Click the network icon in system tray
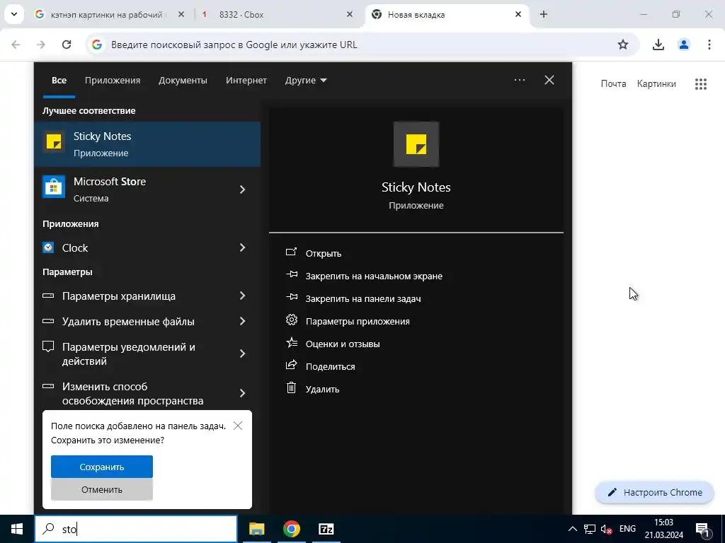725x543 pixels. 590,529
